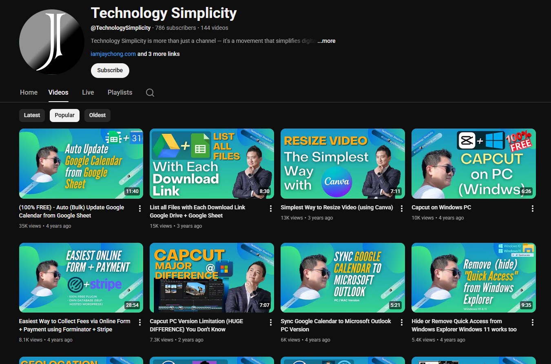Open the Playlists tab
The width and height of the screenshot is (551, 364).
point(120,93)
